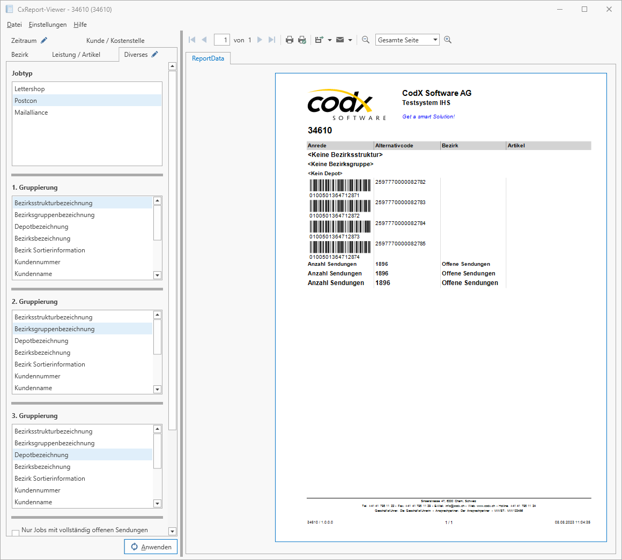The width and height of the screenshot is (622, 560).
Task: Select Depotbezeichnung in 1. Gruppierung
Action: click(x=83, y=227)
